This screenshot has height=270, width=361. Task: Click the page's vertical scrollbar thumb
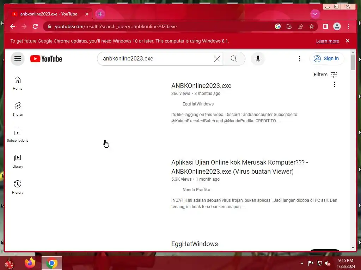coord(353,63)
